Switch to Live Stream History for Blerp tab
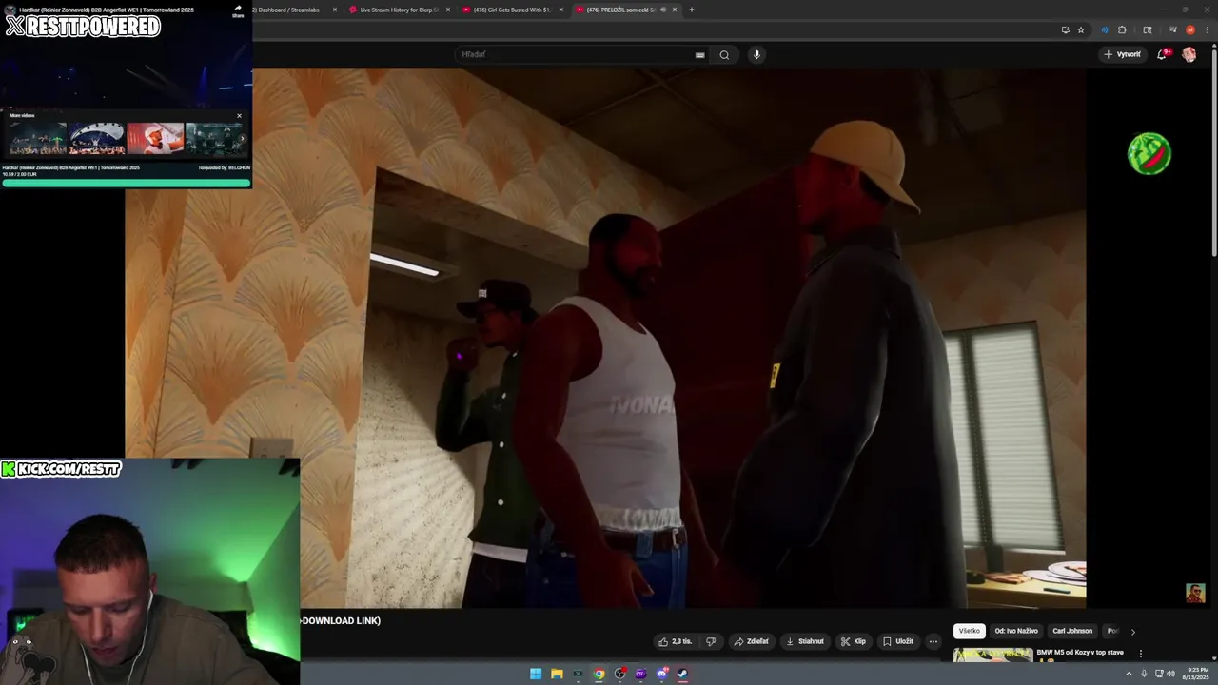The image size is (1218, 685). pyautogui.click(x=400, y=10)
